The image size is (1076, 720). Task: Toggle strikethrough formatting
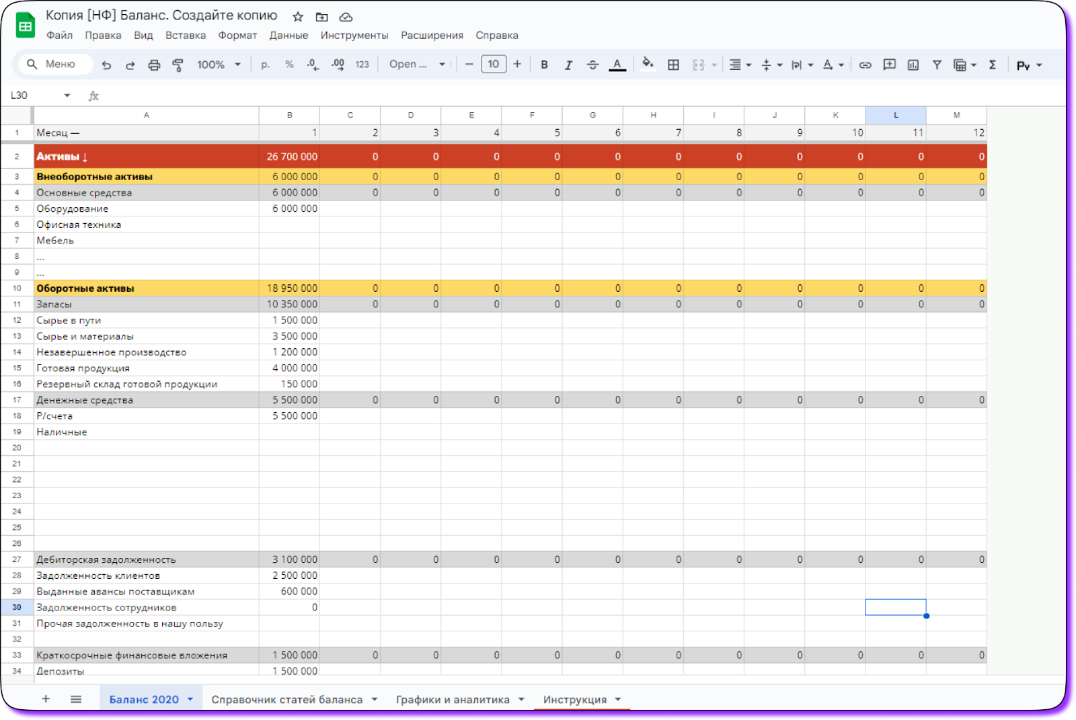pos(592,65)
